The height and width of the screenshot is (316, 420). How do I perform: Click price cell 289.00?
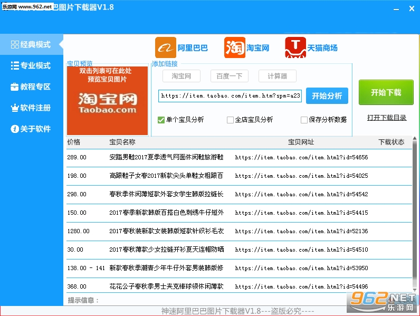tap(77, 157)
